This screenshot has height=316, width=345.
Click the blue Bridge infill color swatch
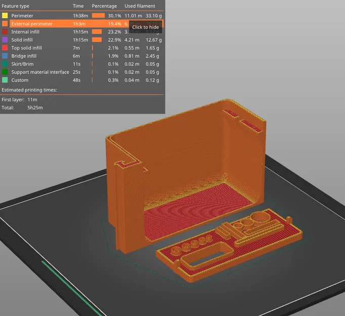click(5, 56)
